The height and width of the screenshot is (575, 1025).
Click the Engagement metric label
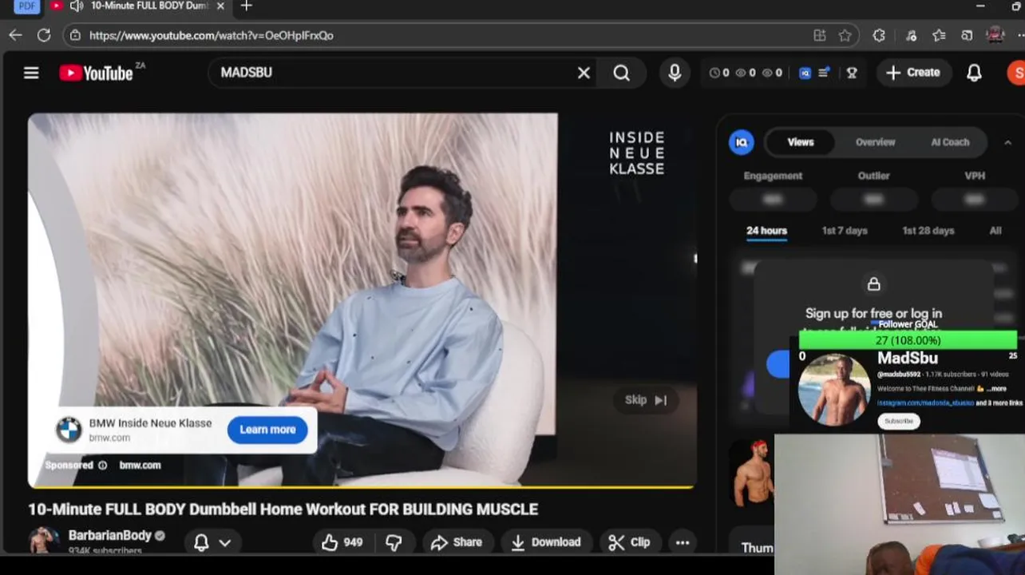(773, 176)
